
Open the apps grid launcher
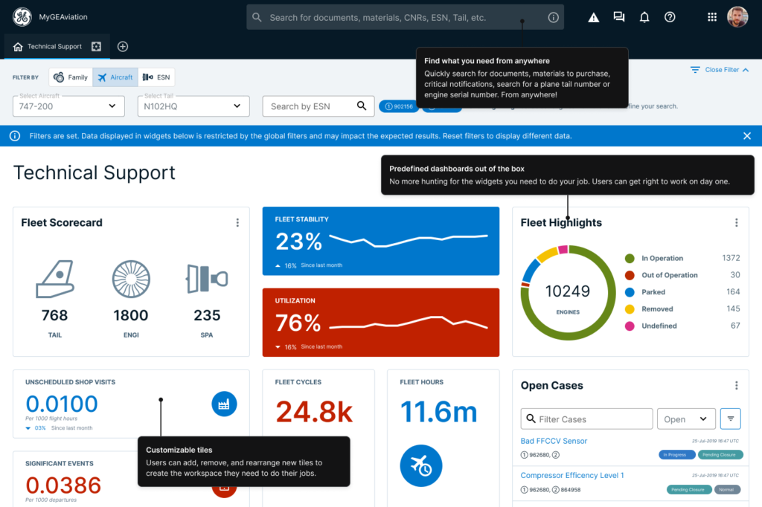[711, 17]
